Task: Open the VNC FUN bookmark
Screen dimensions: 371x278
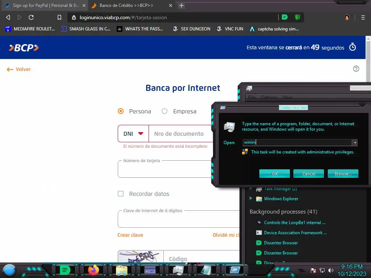Action: point(230,29)
